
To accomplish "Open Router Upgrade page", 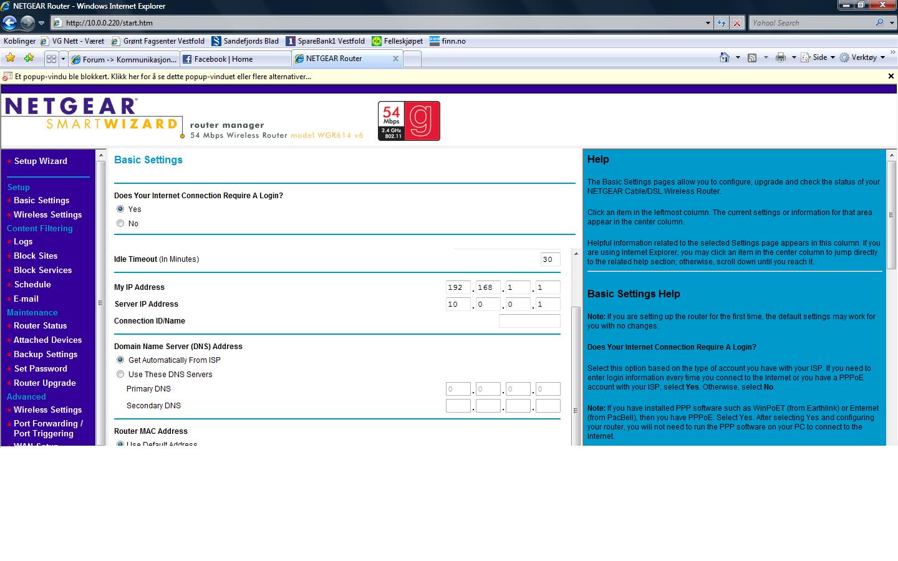I will click(x=44, y=383).
